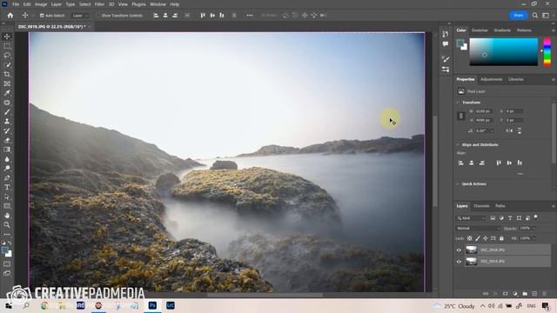557x313 pixels.
Task: Click Flip horizontal icon in Transform section
Action: (509, 130)
